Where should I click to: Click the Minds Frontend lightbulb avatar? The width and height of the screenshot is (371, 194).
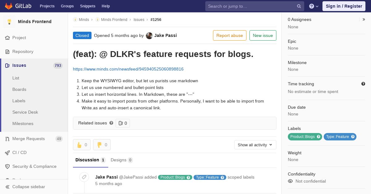click(9, 22)
